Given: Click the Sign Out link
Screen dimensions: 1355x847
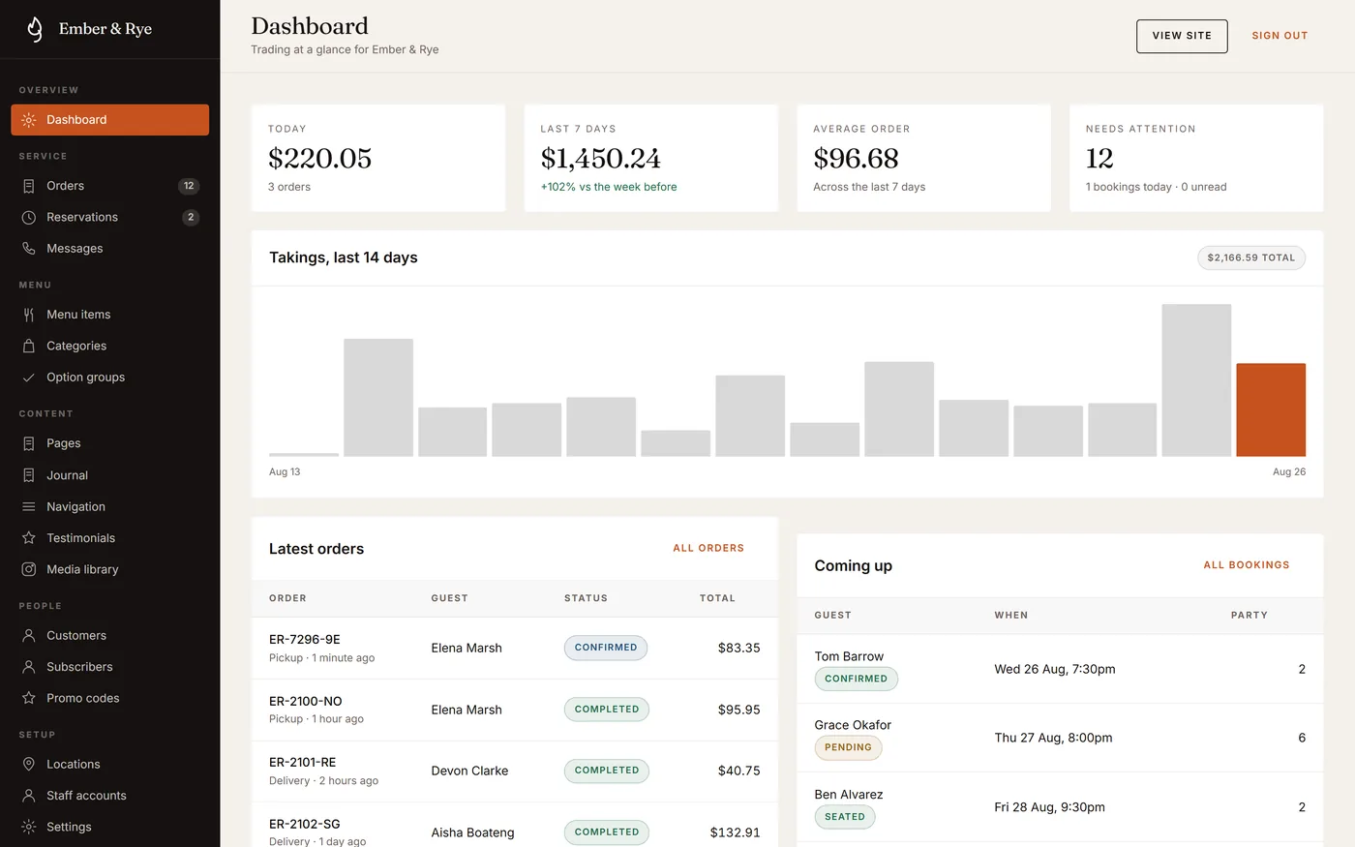Looking at the screenshot, I should (x=1280, y=36).
